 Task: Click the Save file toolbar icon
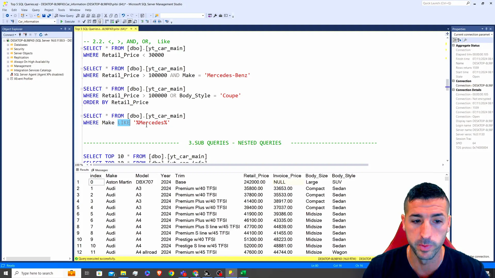[x=44, y=16]
